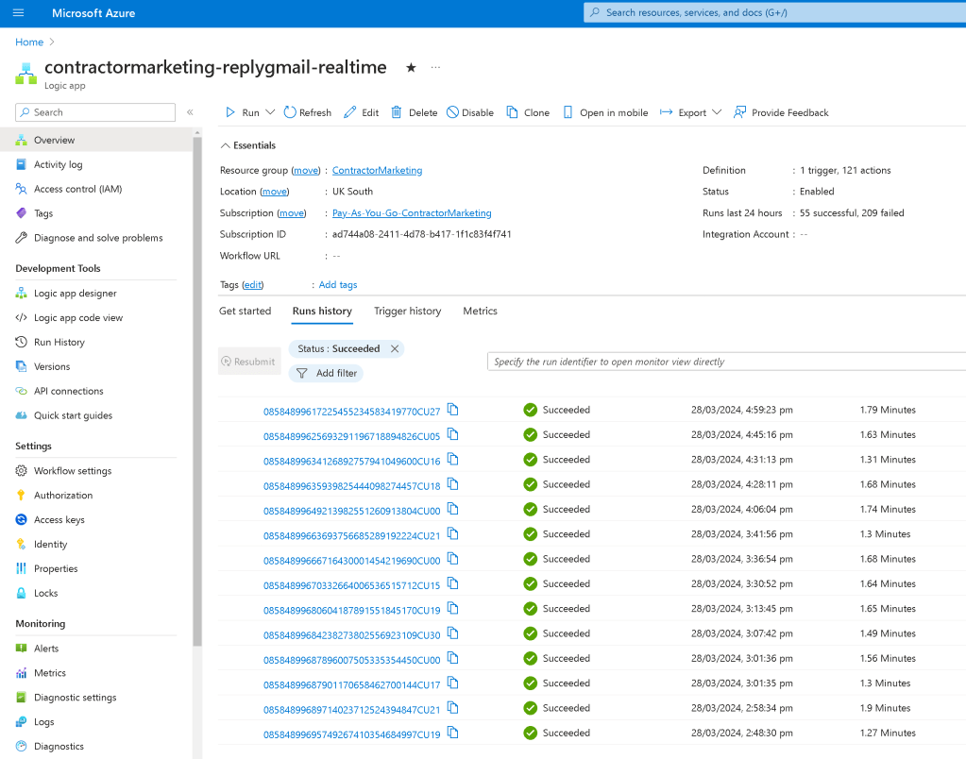Remove the Status Succeeded filter
This screenshot has height=759, width=966.
[x=395, y=348]
